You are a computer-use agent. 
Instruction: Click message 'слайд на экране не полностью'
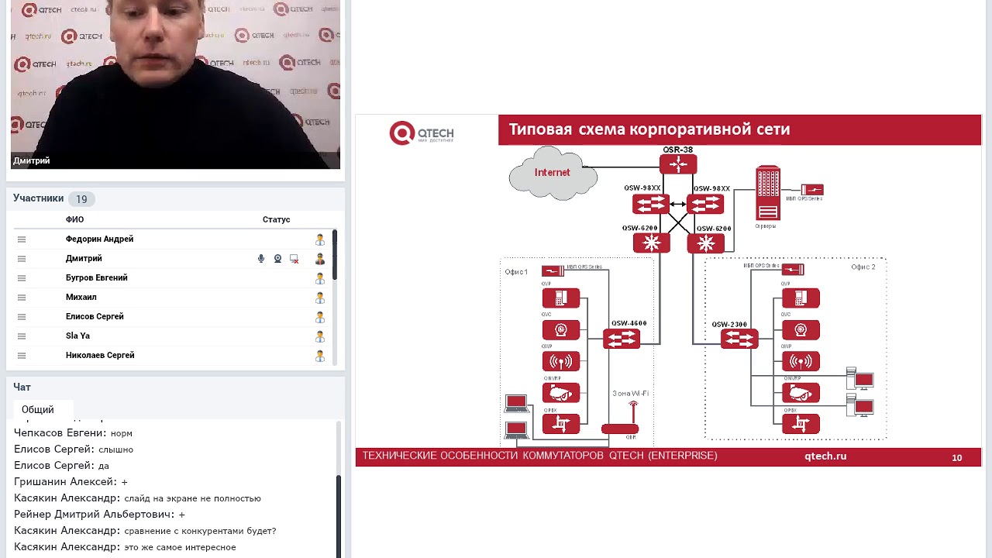192,498
